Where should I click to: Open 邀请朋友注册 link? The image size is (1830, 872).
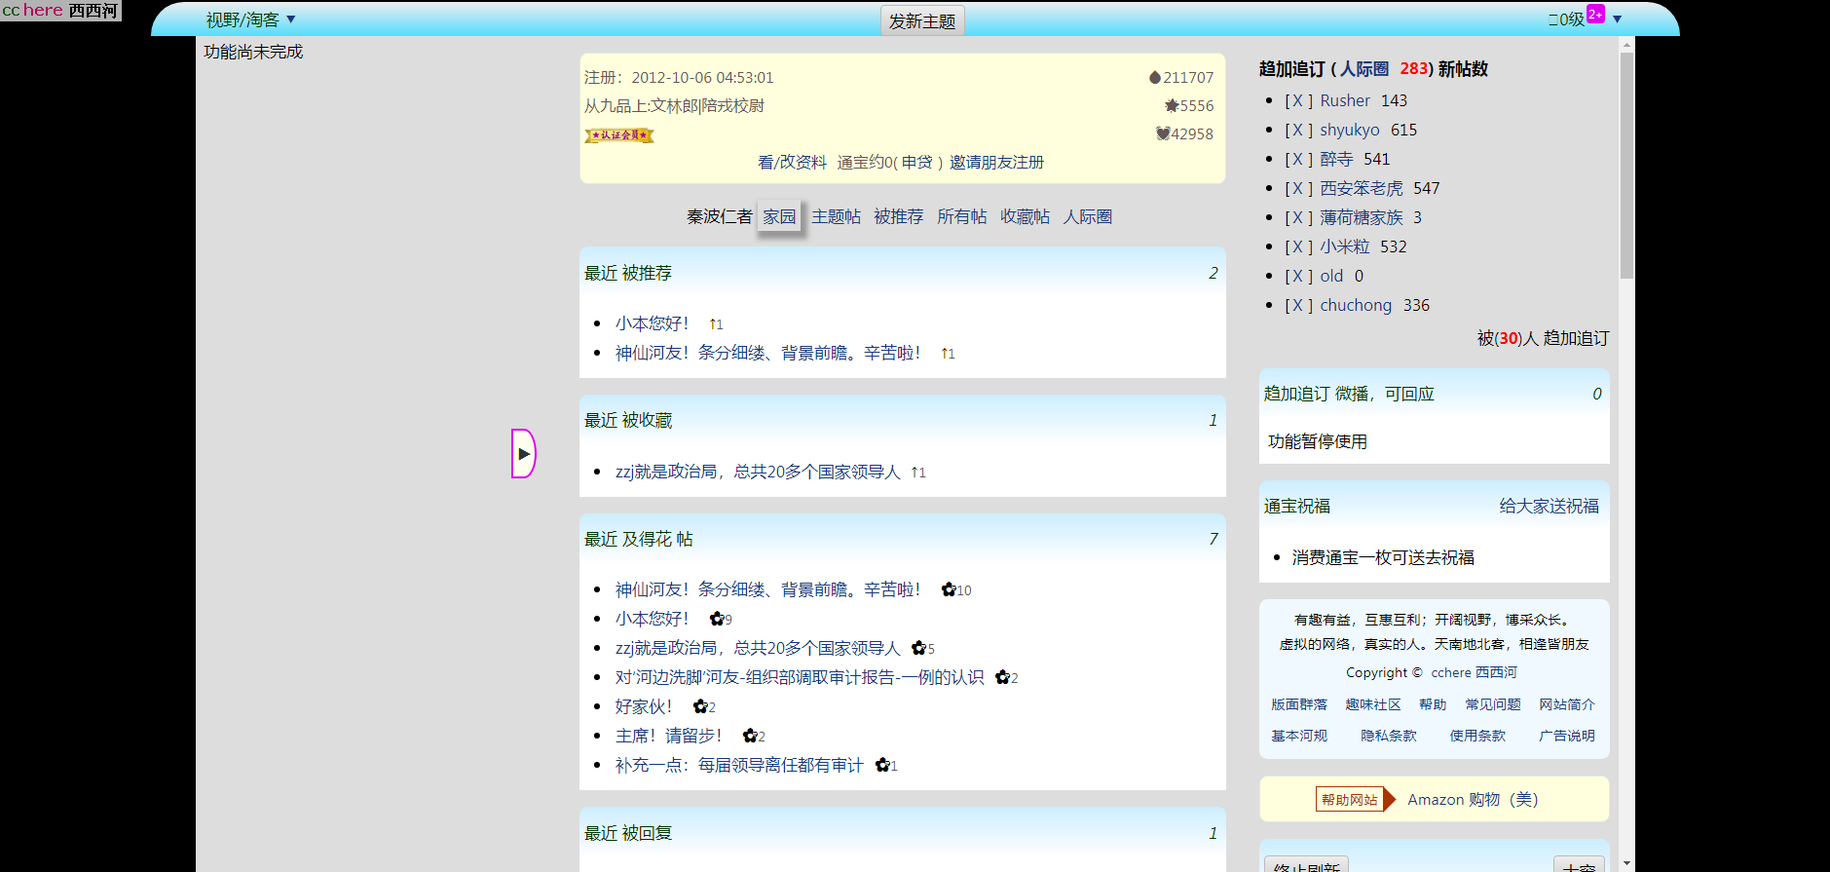996,162
